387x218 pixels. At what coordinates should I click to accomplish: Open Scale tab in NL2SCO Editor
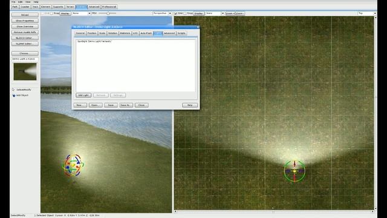point(102,33)
